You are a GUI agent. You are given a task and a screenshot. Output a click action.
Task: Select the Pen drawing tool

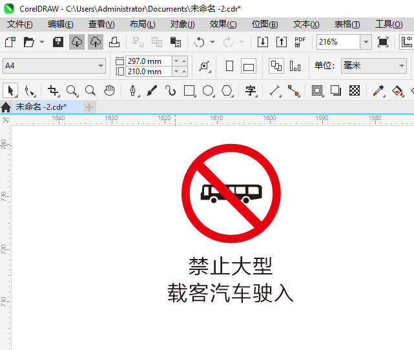click(x=133, y=90)
